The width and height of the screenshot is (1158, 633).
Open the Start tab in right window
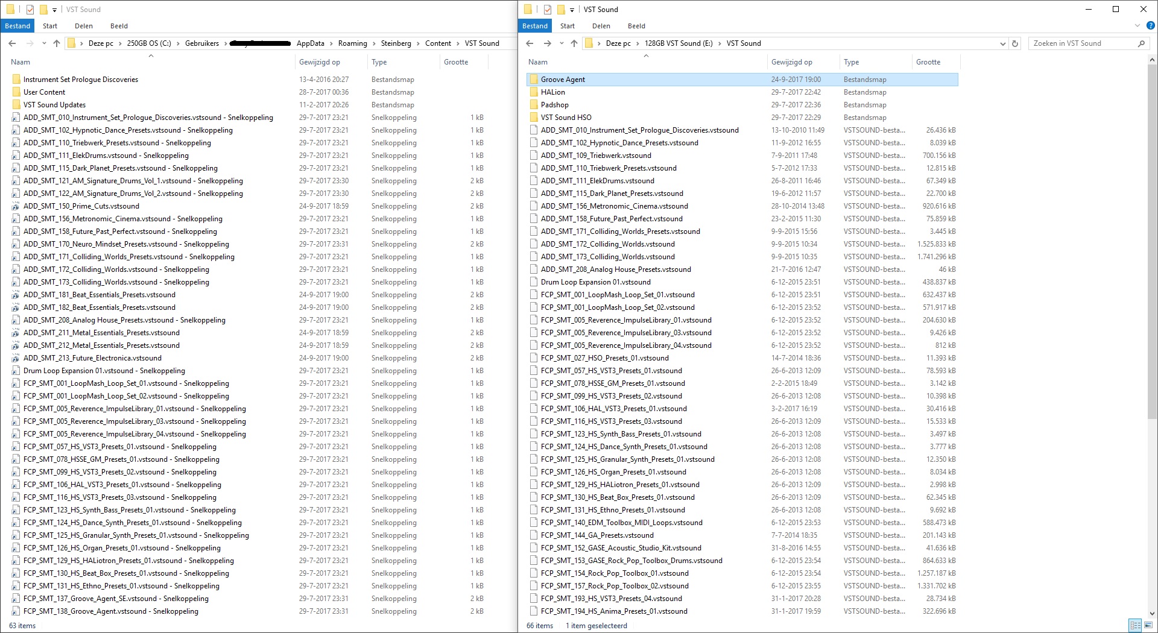coord(567,26)
